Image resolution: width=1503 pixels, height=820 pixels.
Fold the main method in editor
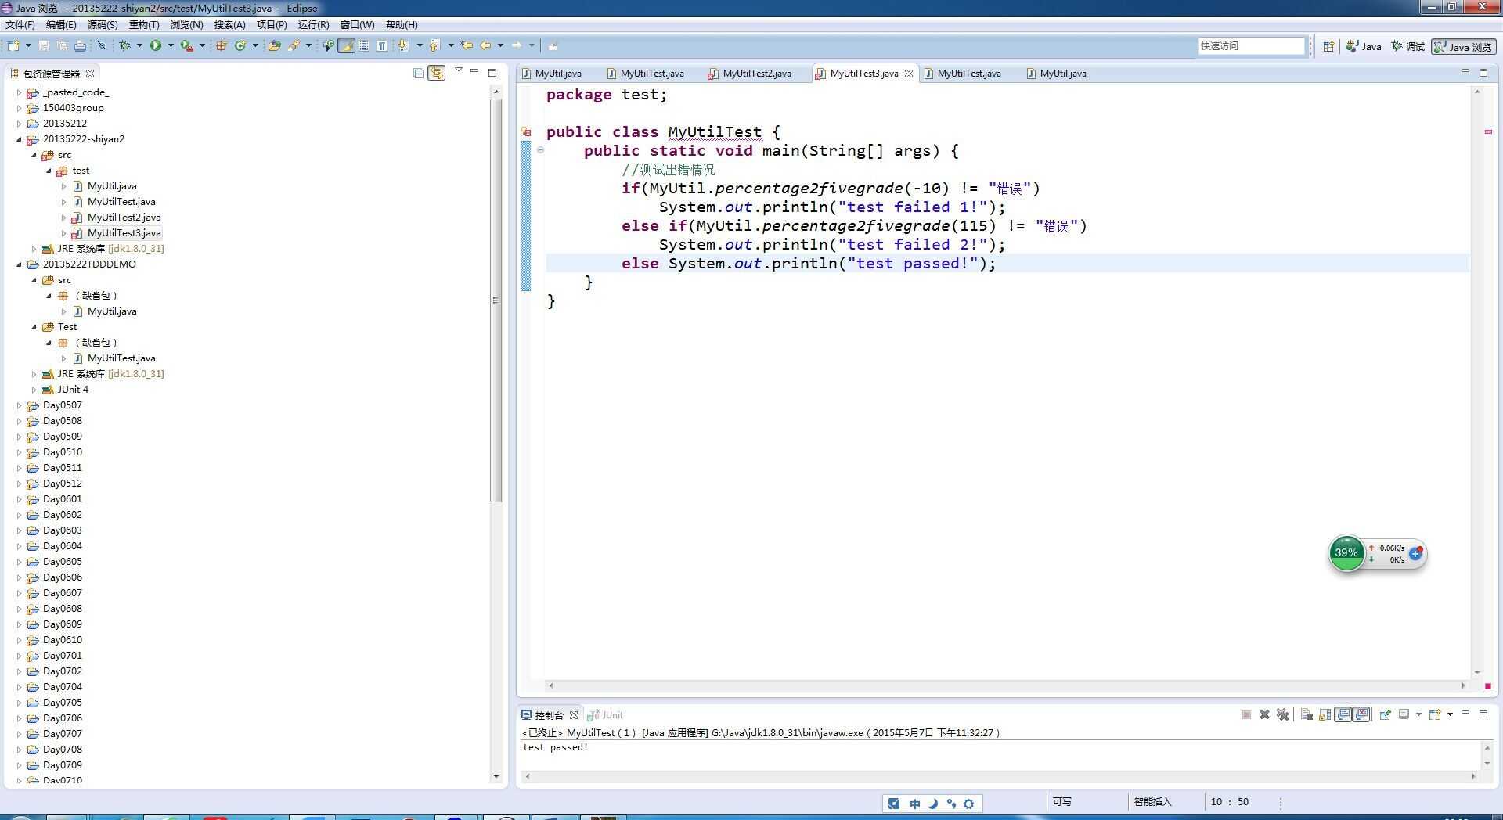pos(540,150)
